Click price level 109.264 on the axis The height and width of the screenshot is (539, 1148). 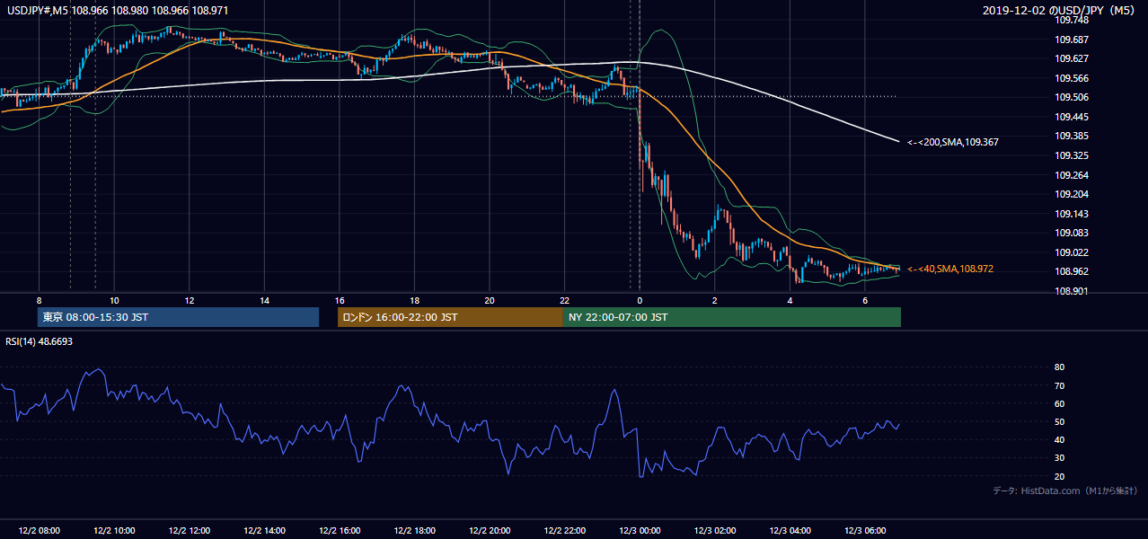click(1072, 175)
